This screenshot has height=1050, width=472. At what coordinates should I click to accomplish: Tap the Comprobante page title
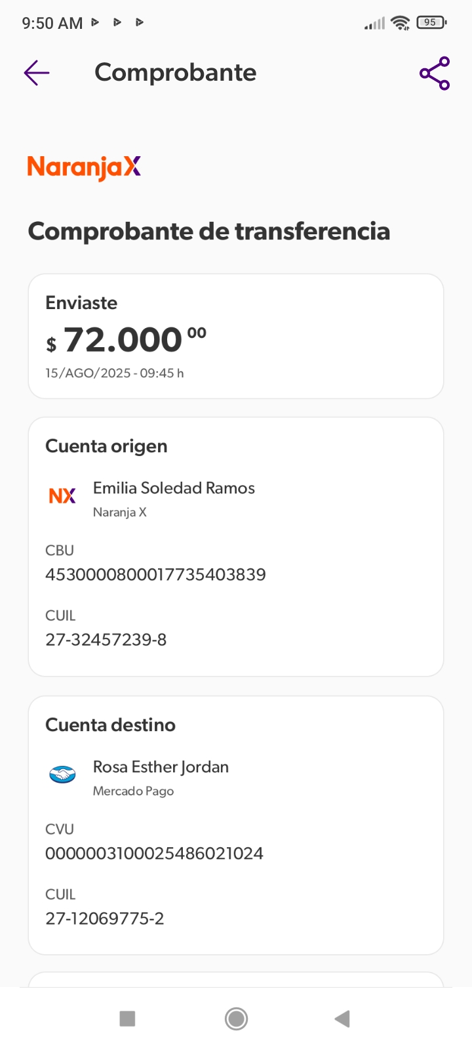pyautogui.click(x=175, y=73)
